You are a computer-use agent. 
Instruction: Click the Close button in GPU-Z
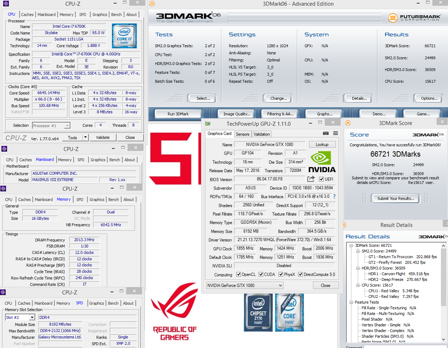[x=325, y=286]
